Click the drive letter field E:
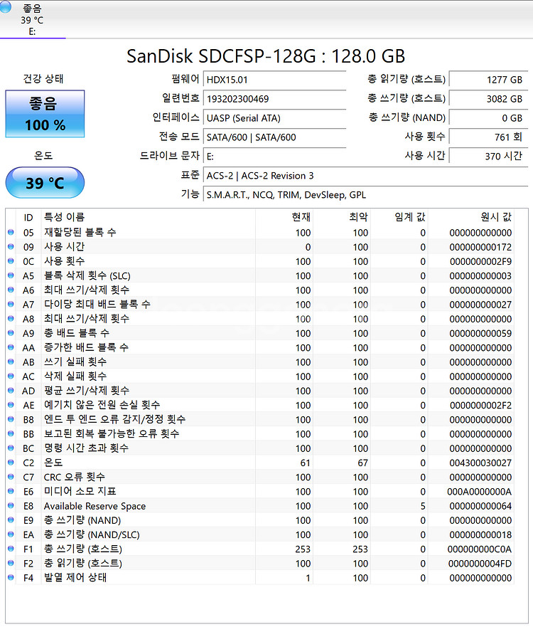 pos(274,157)
